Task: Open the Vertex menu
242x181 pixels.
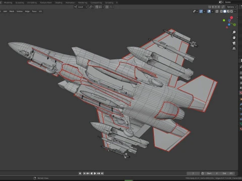Action: coord(20,11)
